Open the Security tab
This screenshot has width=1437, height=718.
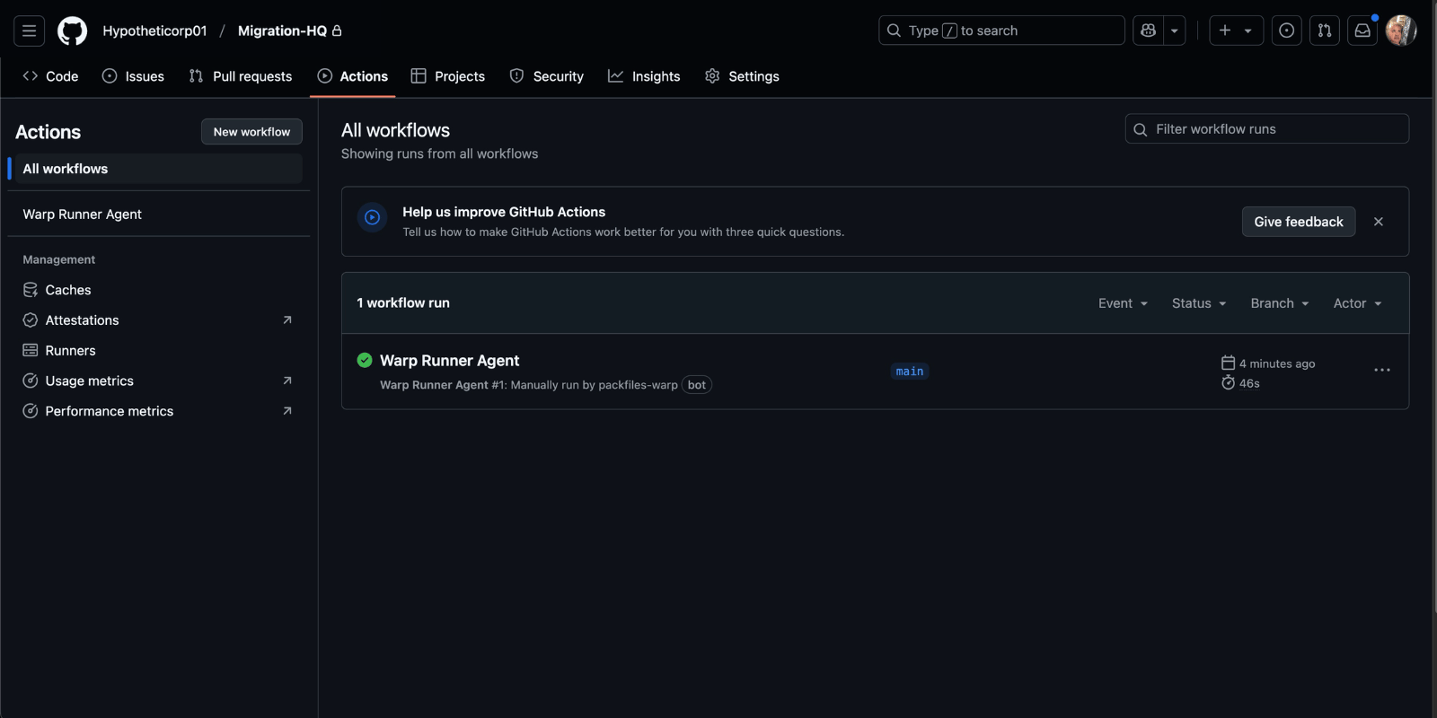[547, 76]
